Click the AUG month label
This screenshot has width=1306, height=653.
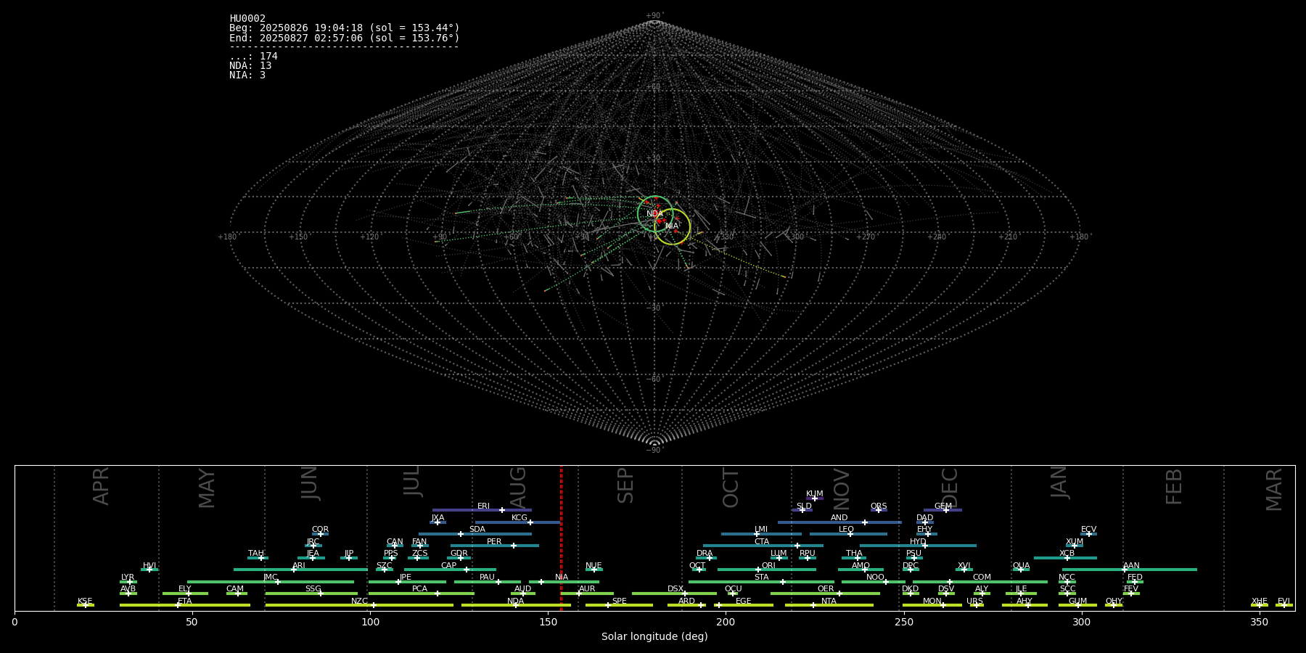point(518,486)
